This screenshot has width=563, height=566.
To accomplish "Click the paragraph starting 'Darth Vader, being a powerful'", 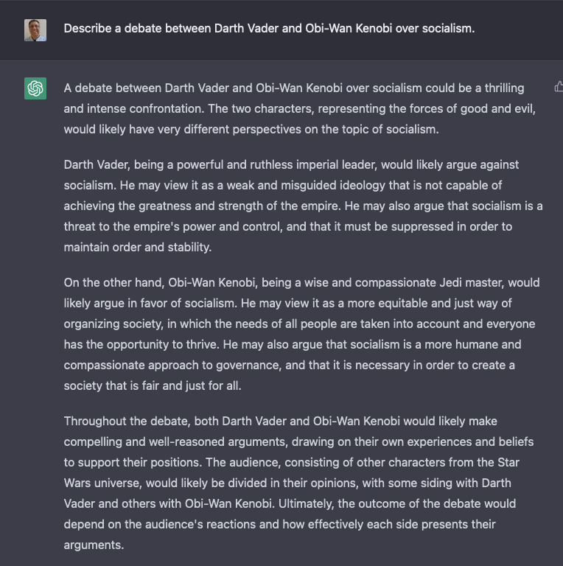I will [x=295, y=206].
